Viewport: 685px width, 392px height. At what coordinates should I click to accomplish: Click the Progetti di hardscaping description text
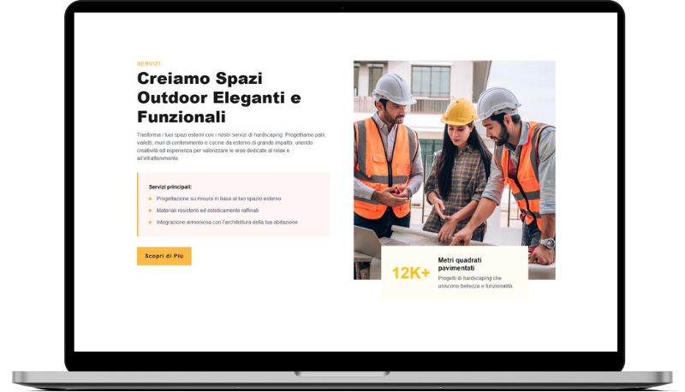475,282
